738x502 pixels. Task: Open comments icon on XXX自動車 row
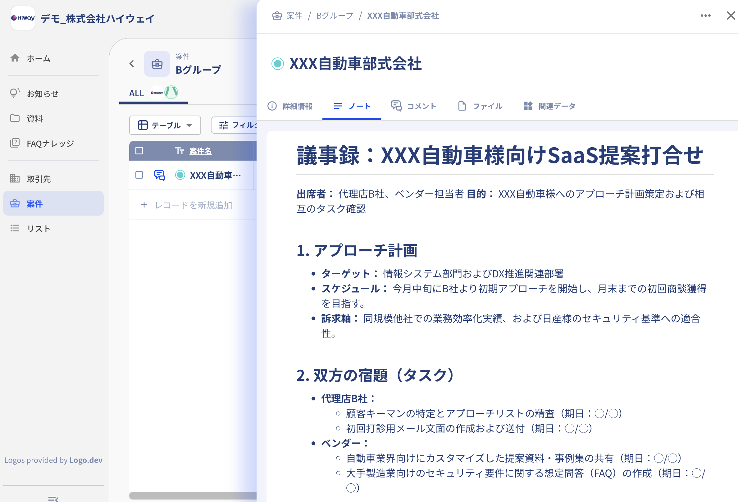click(159, 175)
